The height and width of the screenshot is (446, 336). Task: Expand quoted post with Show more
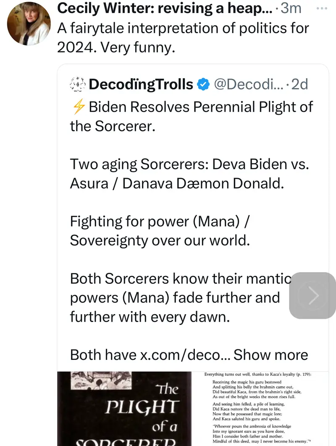(x=271, y=355)
